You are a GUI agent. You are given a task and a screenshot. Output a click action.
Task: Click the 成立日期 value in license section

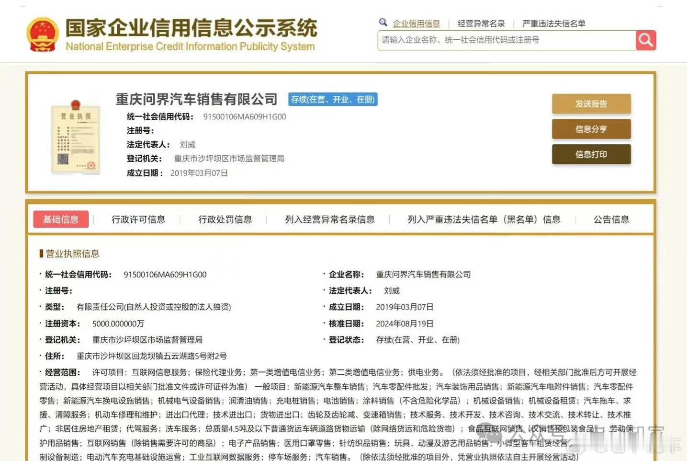tap(405, 307)
